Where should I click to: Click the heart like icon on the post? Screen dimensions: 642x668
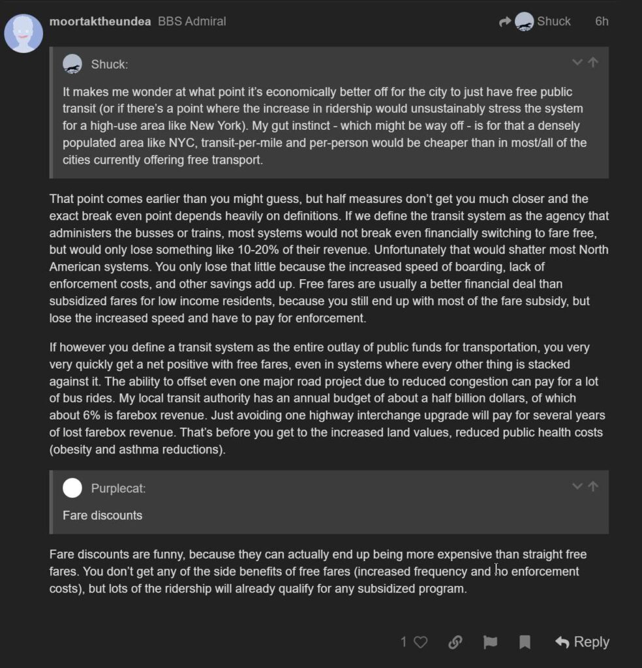pos(421,643)
